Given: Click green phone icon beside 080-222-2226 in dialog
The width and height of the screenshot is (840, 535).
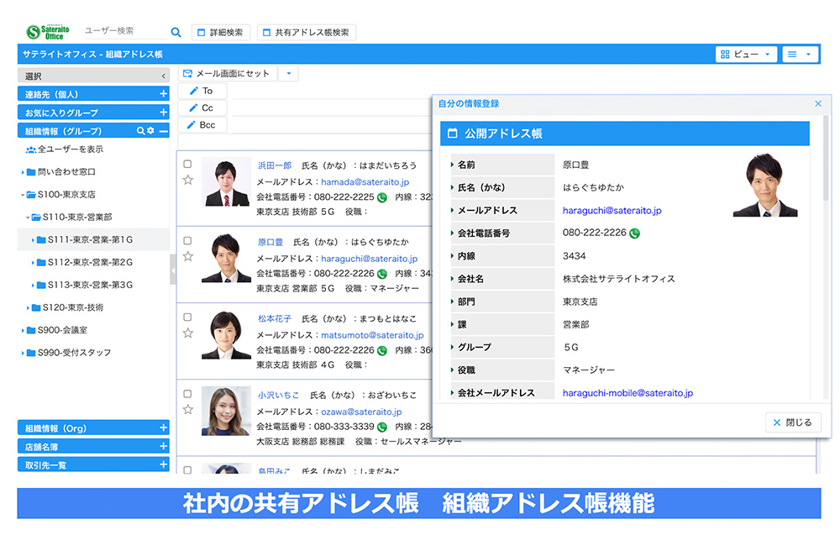Looking at the screenshot, I should click(634, 233).
